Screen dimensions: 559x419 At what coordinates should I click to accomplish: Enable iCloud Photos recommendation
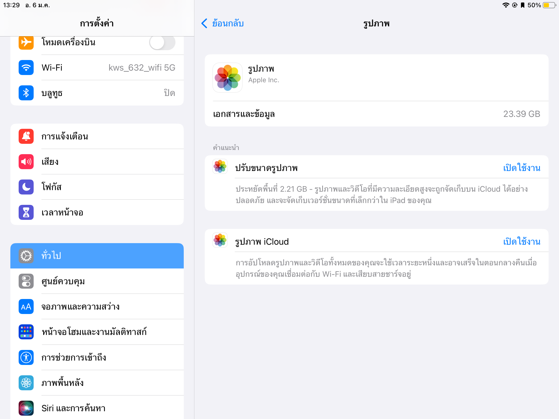tap(521, 242)
